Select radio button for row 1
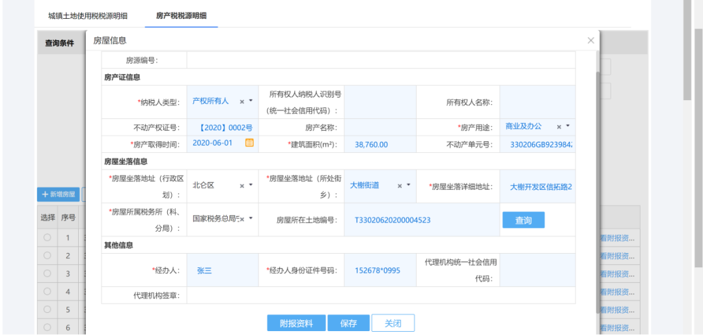Screen dimensions: 703x335 click(47, 237)
